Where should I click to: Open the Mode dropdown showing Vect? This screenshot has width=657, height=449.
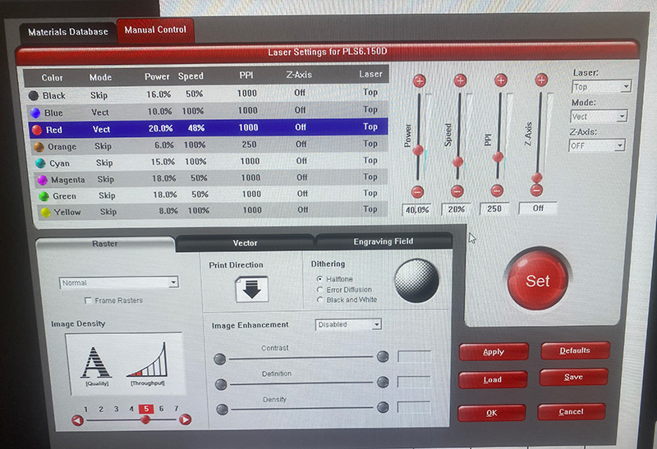599,116
